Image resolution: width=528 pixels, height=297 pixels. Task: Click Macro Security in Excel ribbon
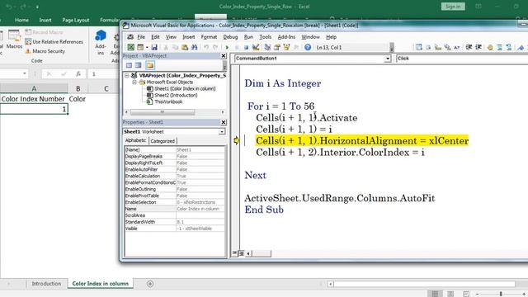45,51
